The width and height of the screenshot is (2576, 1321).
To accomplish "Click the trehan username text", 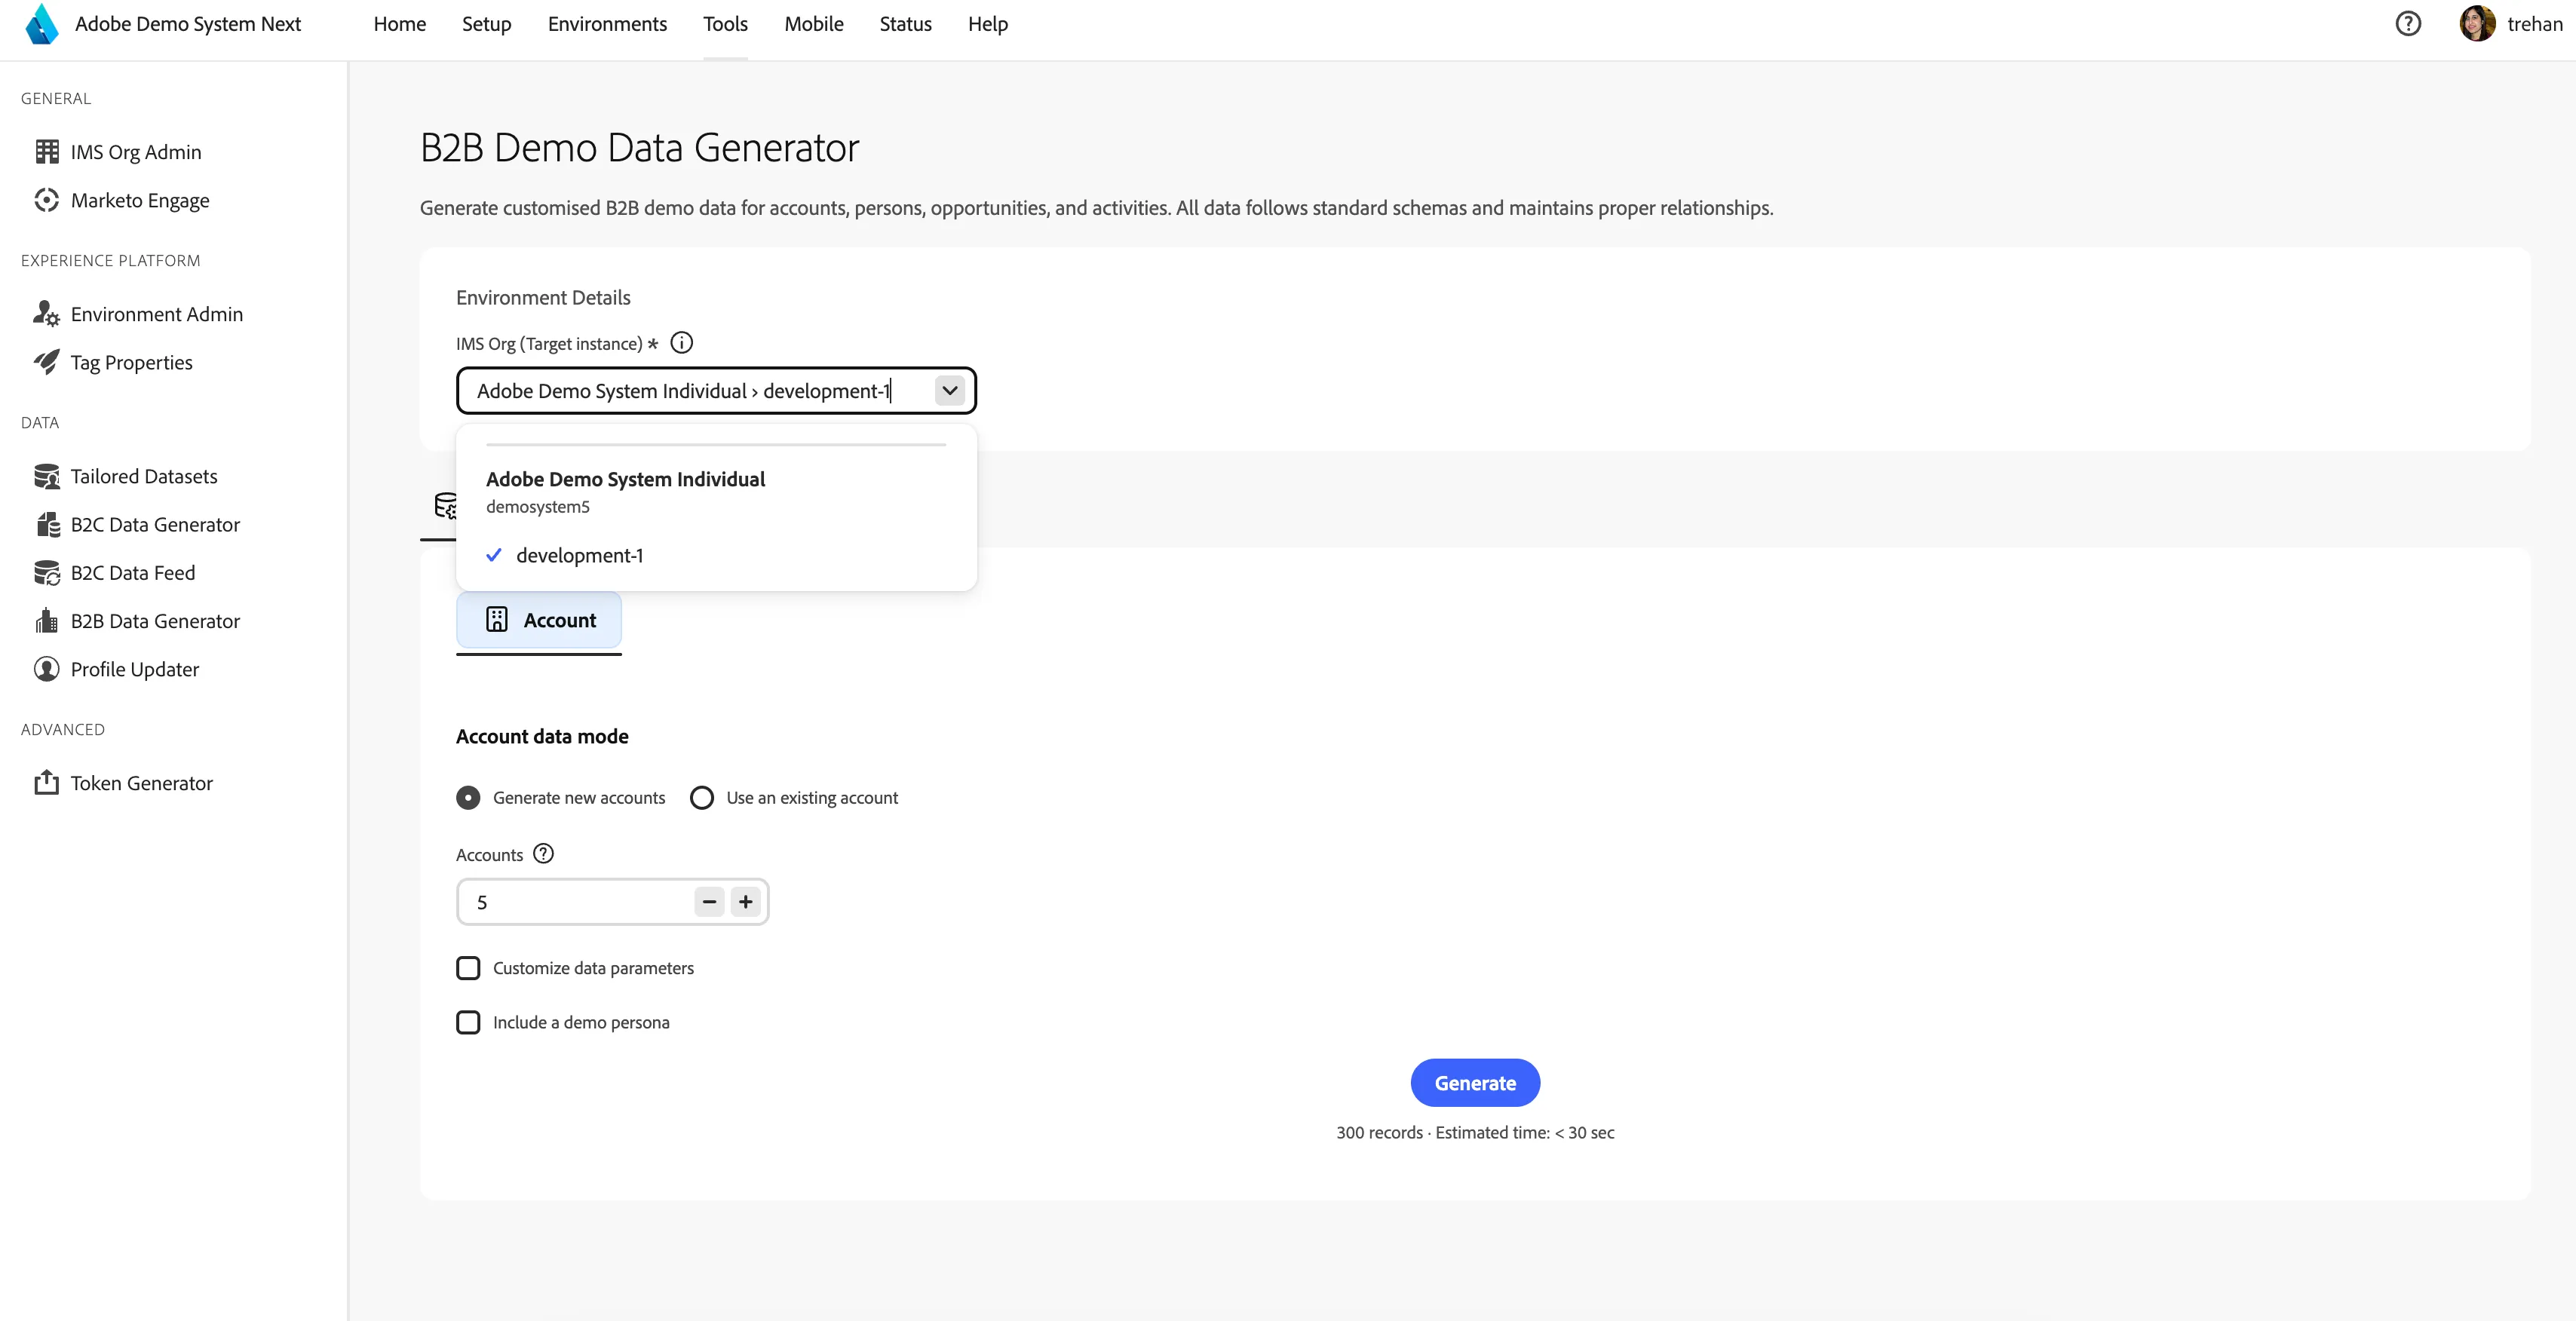I will pyautogui.click(x=2535, y=24).
